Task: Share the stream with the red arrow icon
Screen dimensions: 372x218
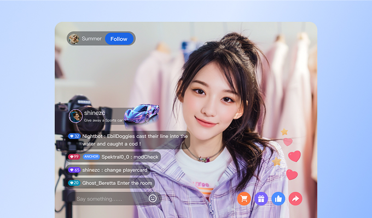Action: click(x=295, y=198)
